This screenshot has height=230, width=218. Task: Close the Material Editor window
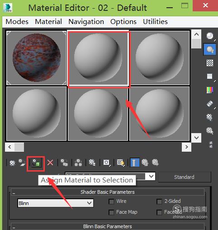[205, 5]
